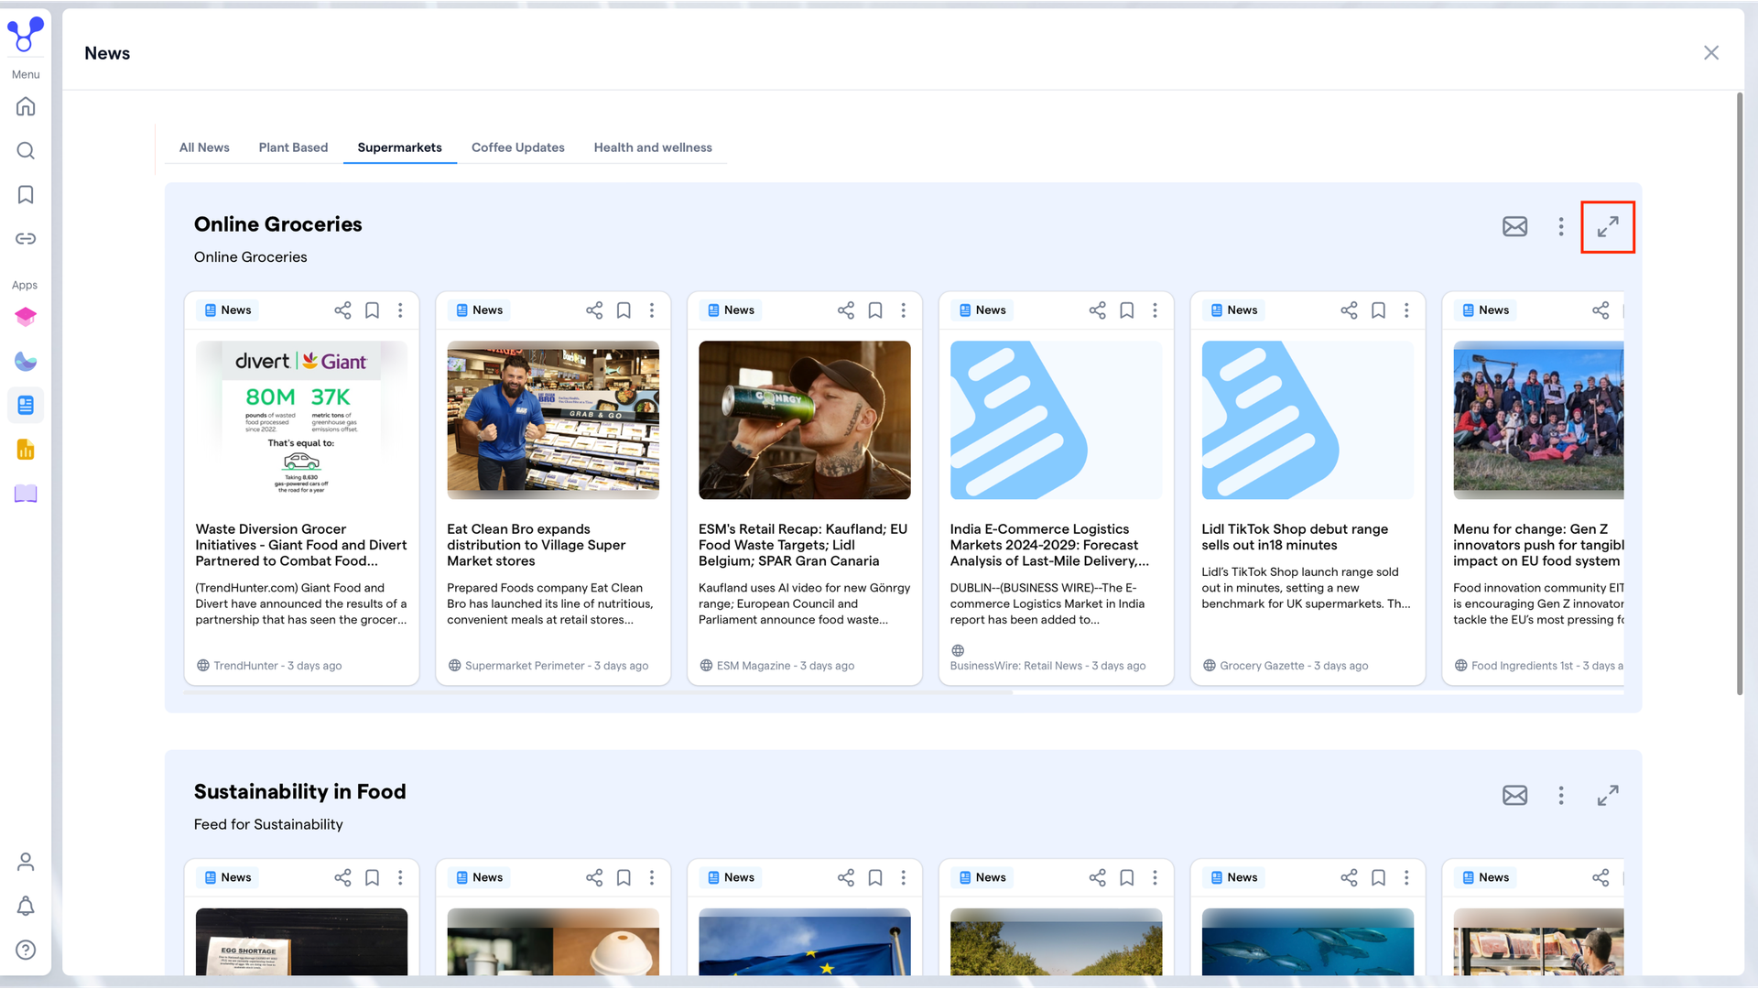
Task: Bookmark the Lidl TikTok Shop article
Action: [x=1378, y=310]
